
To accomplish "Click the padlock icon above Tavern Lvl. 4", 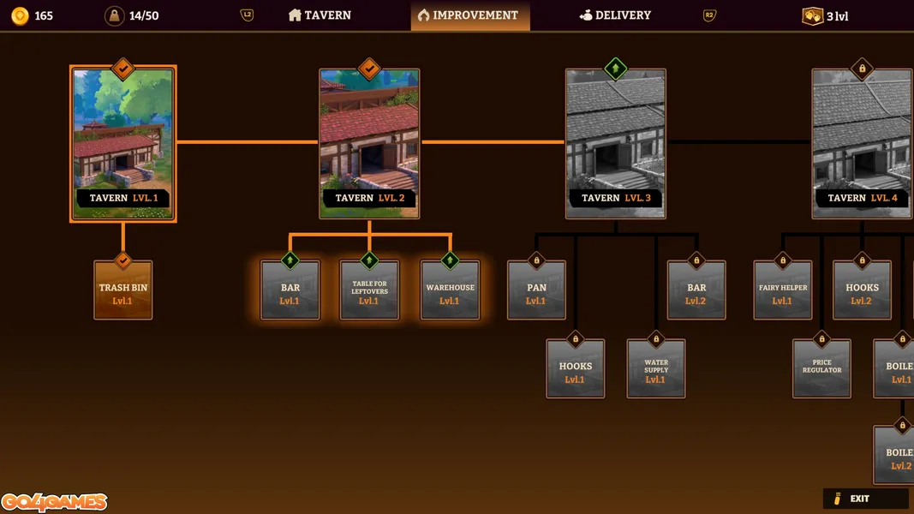I will (x=862, y=69).
